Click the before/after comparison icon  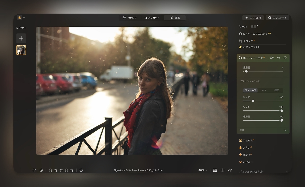[x=223, y=170]
